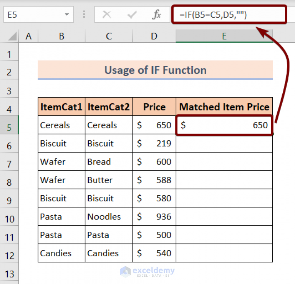Click Wafer cell in row 8
This screenshot has height=284, width=295.
click(x=61, y=180)
